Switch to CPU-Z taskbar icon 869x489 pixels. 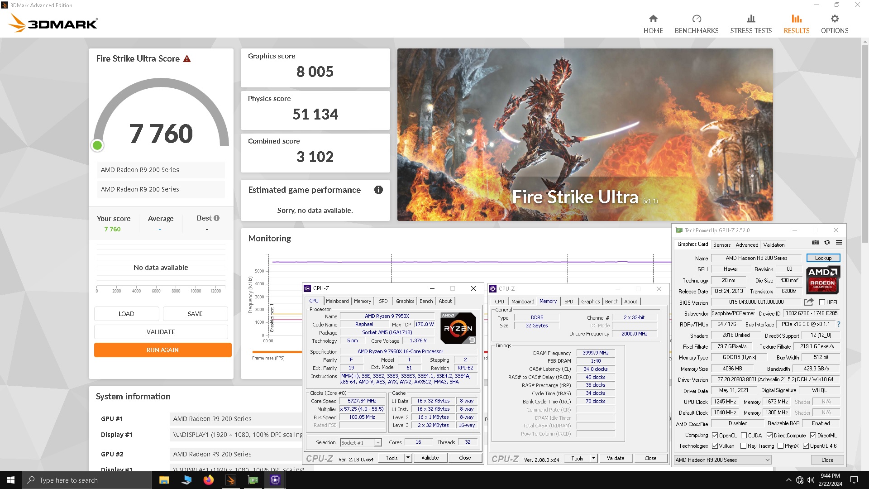pos(275,480)
